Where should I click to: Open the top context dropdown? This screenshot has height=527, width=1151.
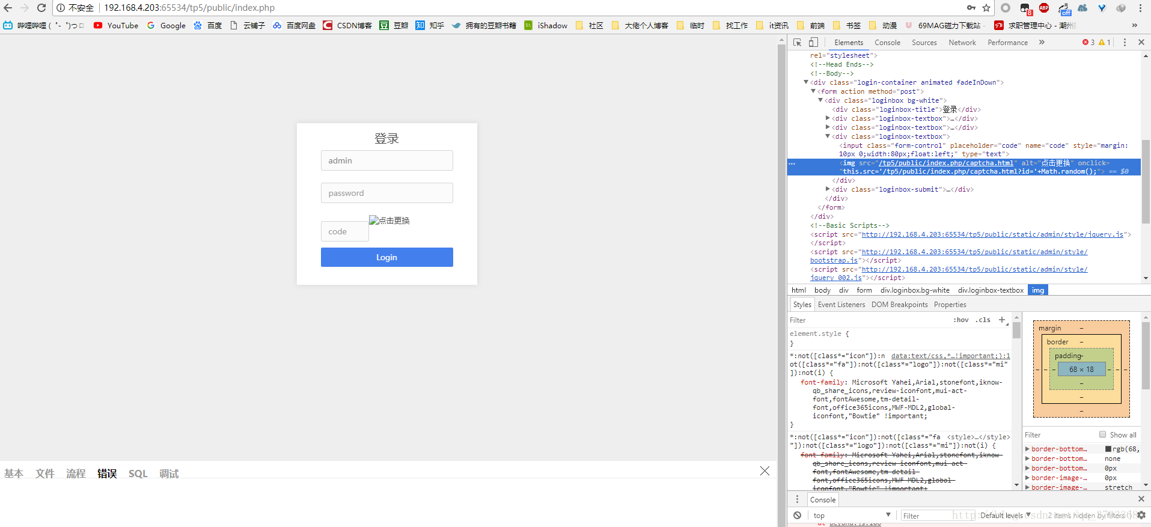click(852, 516)
